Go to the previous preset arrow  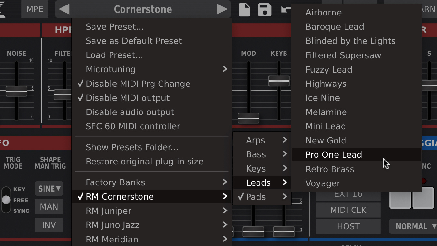64,9
